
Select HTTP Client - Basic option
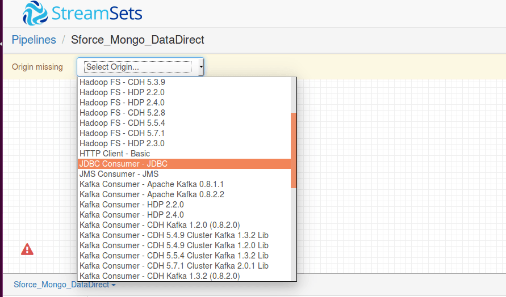pyautogui.click(x=115, y=154)
